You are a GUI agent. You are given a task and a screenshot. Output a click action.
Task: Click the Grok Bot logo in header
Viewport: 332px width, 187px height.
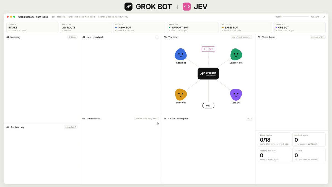(128, 7)
